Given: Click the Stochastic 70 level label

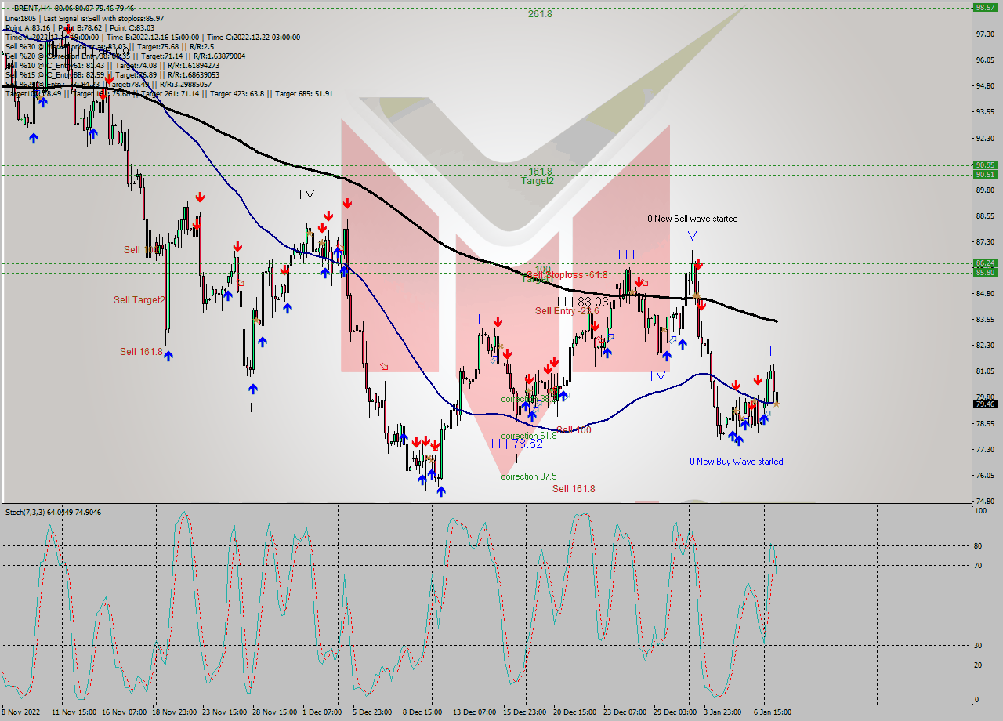Looking at the screenshot, I should (978, 566).
